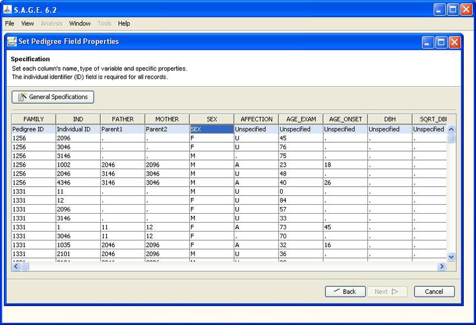Close the Set Pedigree Field Properties dialog

click(x=454, y=42)
